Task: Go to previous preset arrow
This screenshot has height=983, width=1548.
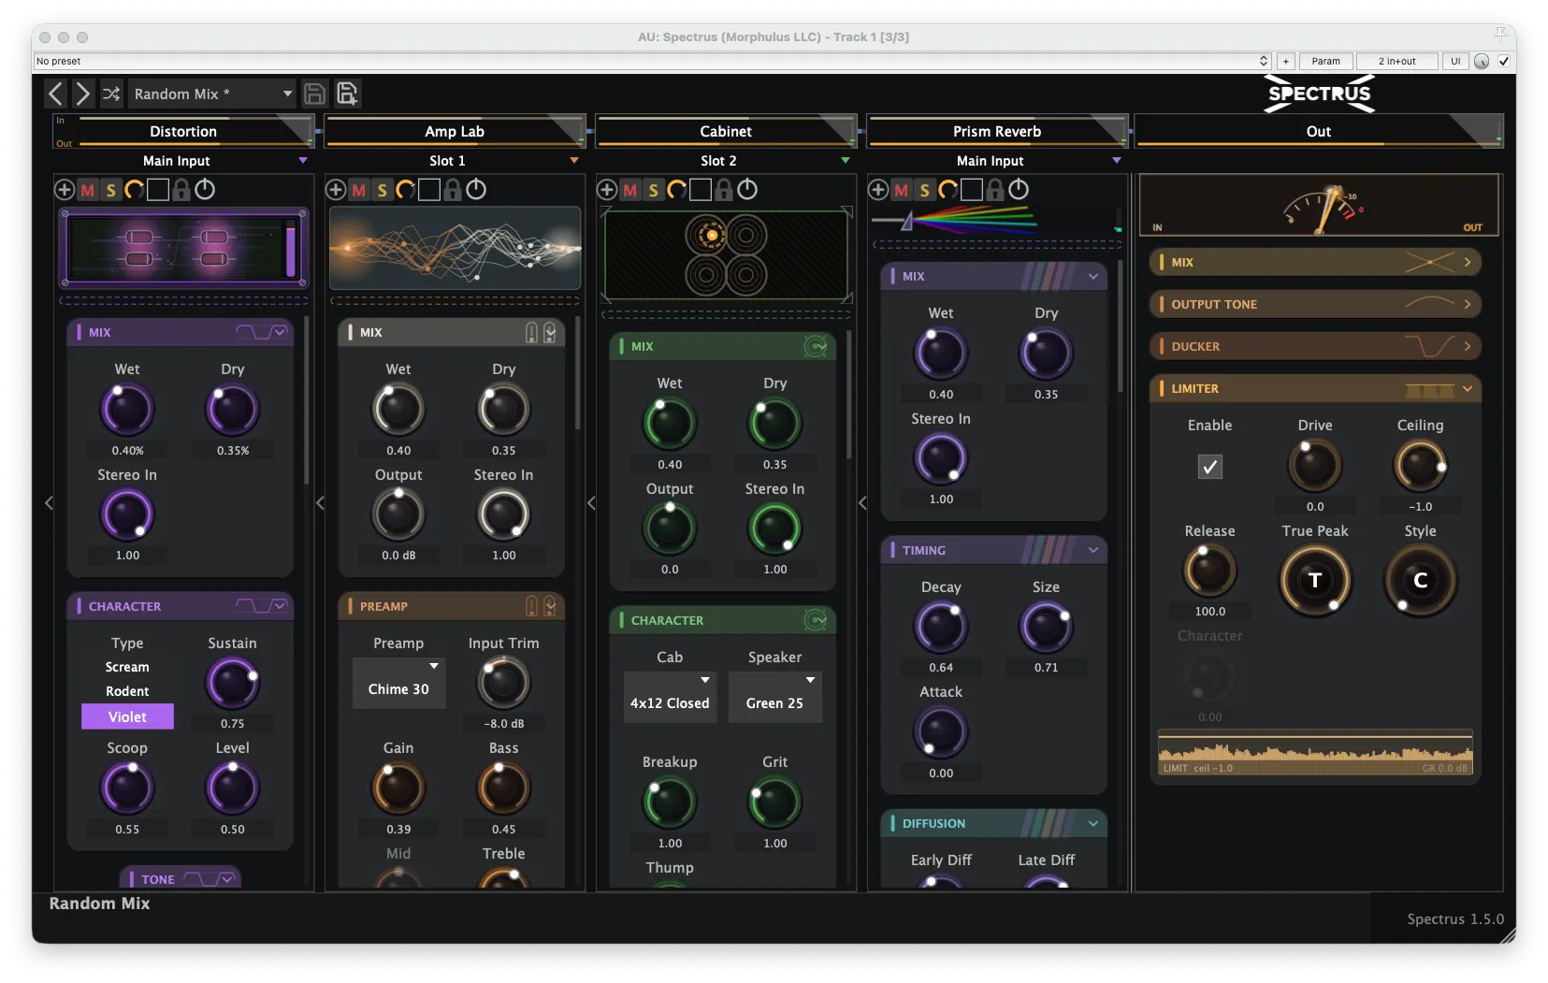Action: [x=56, y=94]
